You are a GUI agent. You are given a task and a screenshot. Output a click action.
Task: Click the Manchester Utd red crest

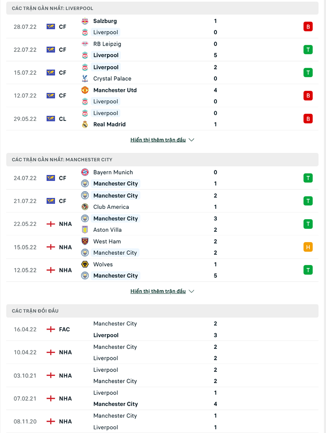85,90
